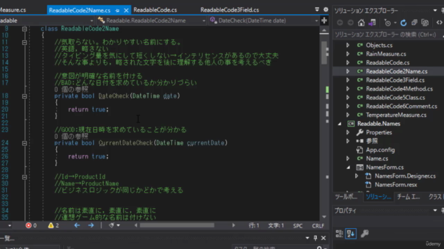Click the editor vertical scrollbar thumb
The height and width of the screenshot is (249, 444).
[324, 53]
